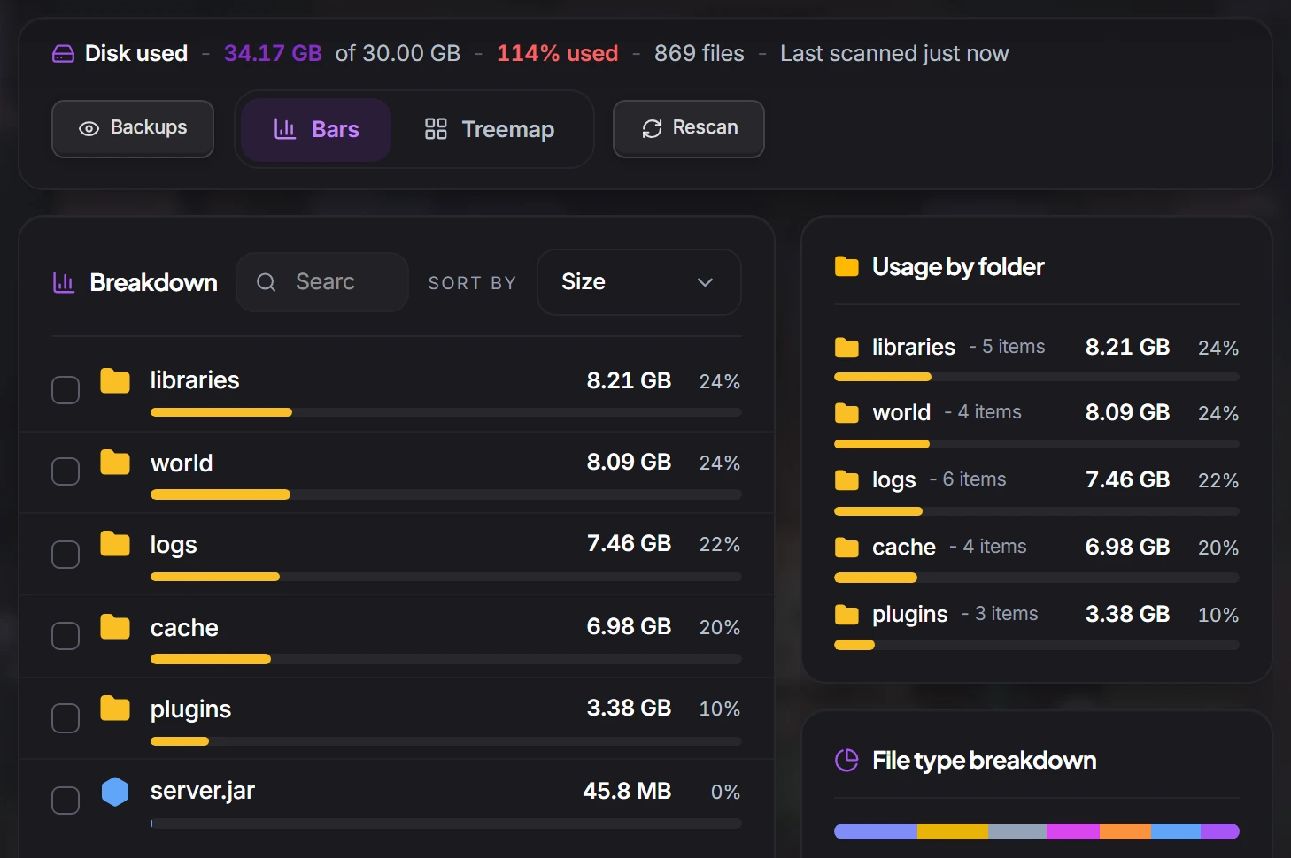This screenshot has height=858, width=1291.
Task: Click the pie chart icon for File type breakdown
Action: [846, 760]
